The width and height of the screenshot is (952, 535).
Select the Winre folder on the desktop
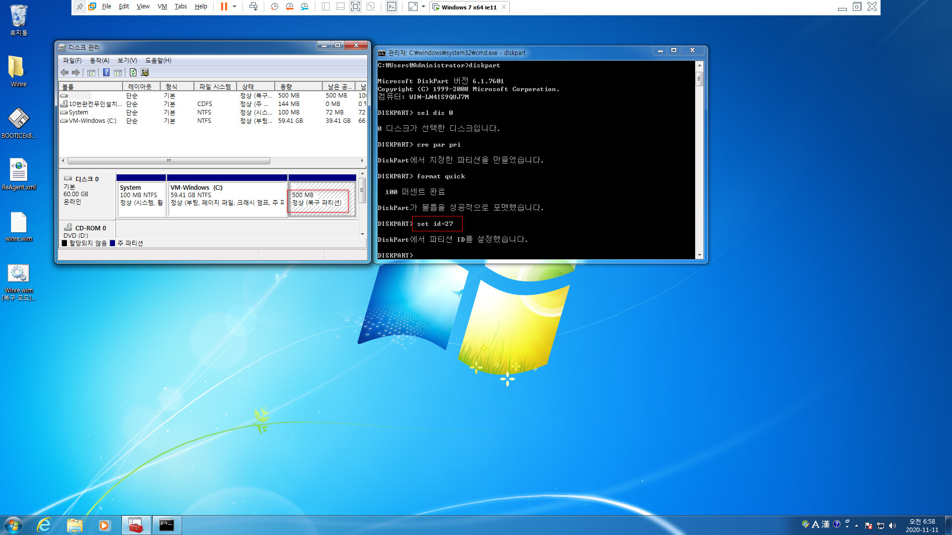pyautogui.click(x=19, y=71)
